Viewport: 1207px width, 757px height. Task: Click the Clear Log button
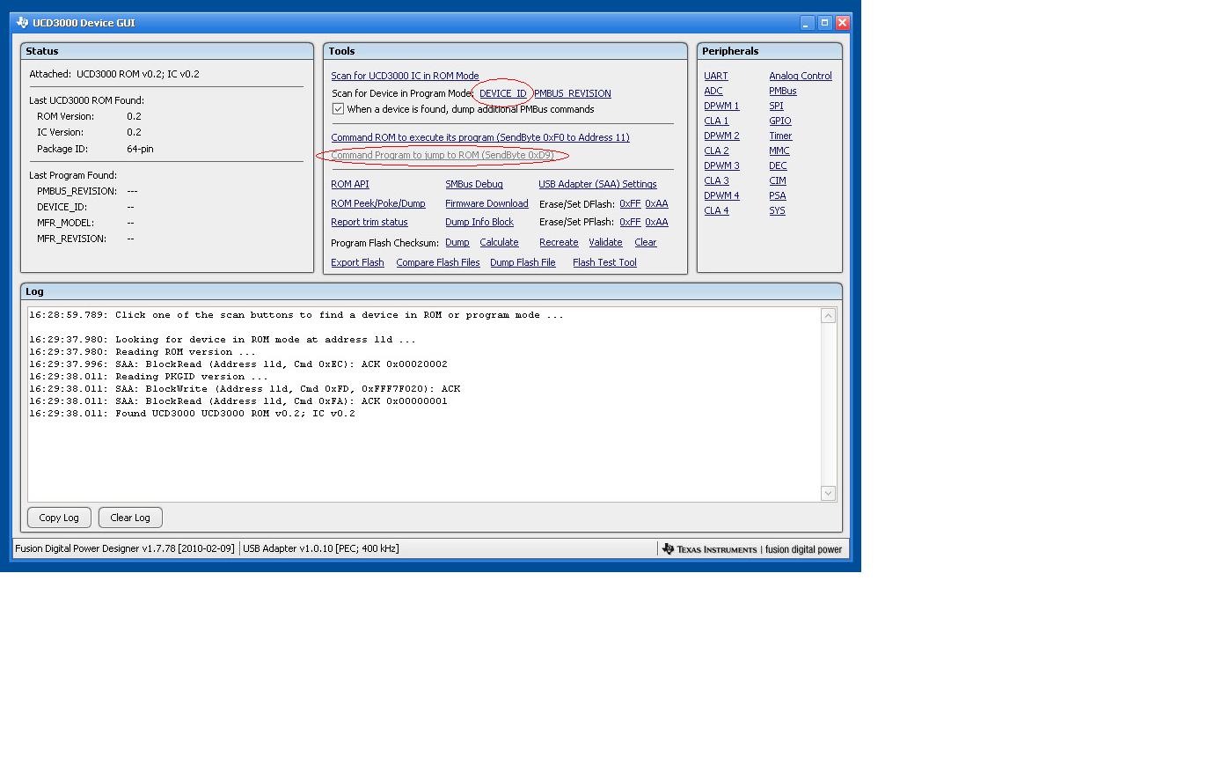tap(130, 518)
